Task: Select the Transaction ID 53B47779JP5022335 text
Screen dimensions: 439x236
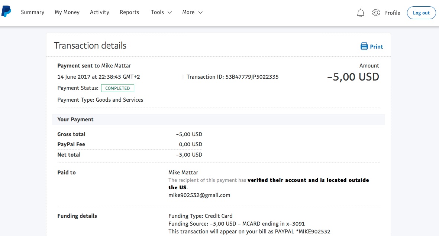Action: pos(232,77)
